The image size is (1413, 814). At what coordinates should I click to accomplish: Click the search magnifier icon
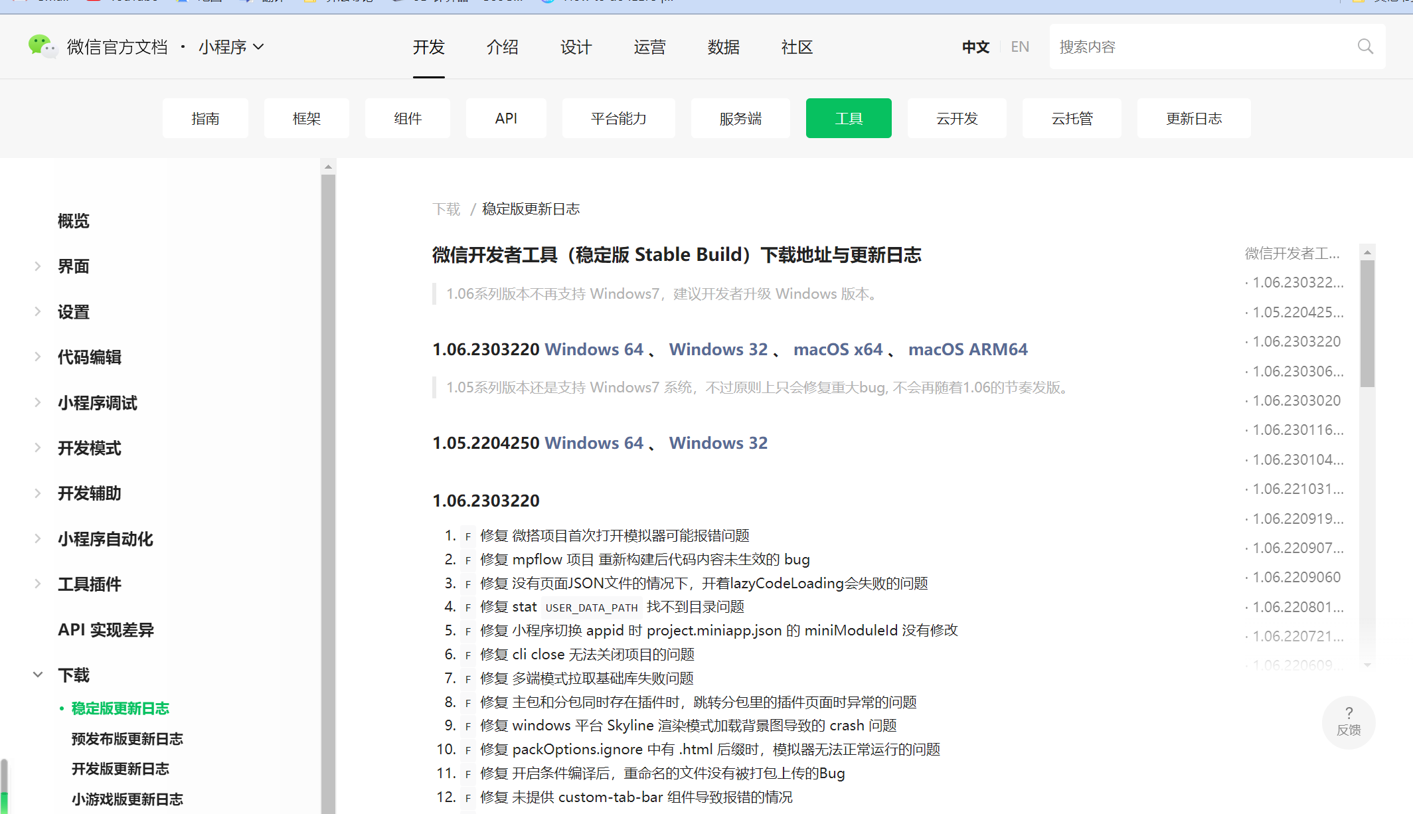click(x=1365, y=46)
